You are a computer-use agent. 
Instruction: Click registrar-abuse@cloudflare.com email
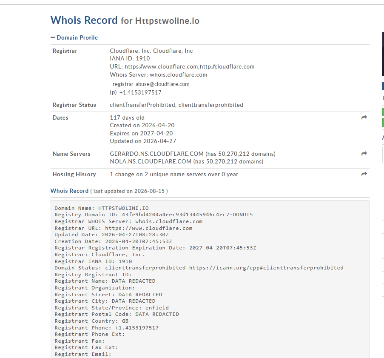point(151,84)
